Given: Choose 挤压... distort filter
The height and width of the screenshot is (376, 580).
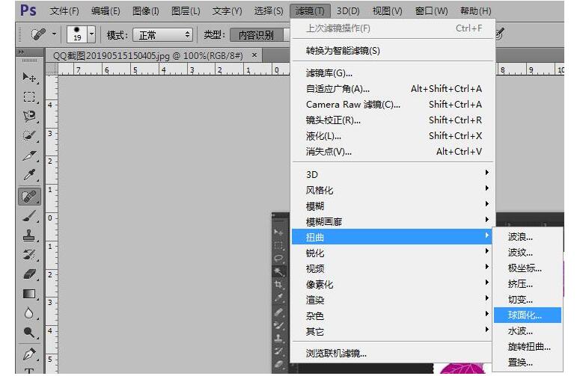Looking at the screenshot, I should pyautogui.click(x=528, y=284).
